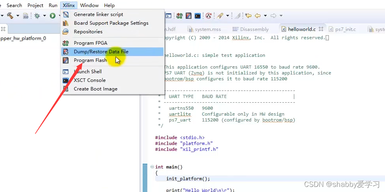Switch to the ps7_init.c tab
The width and height of the screenshot is (385, 192).
[343, 29]
